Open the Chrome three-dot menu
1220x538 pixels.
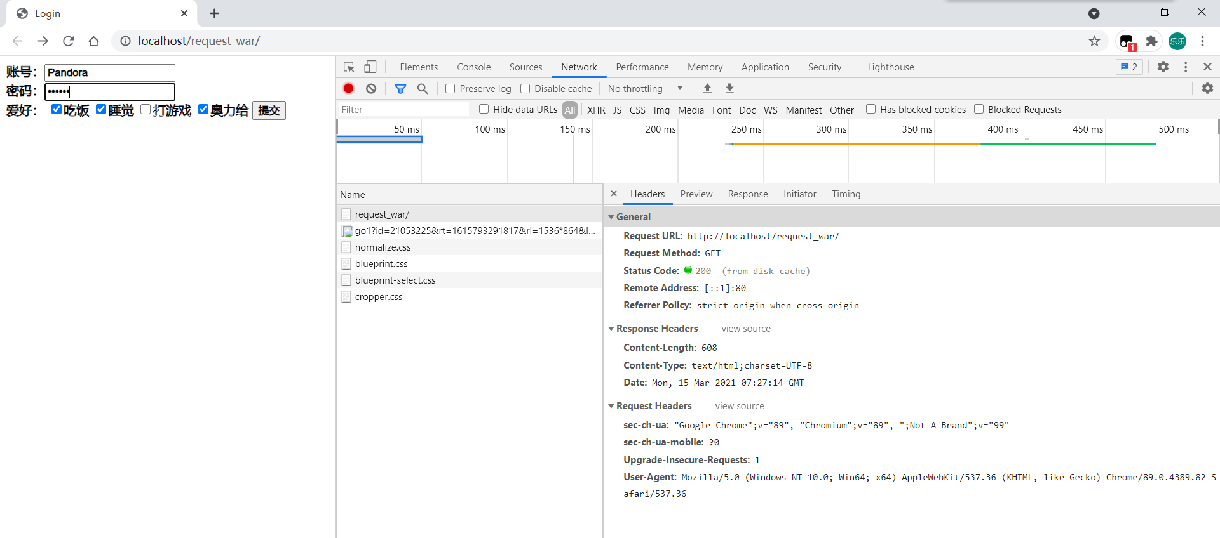pyautogui.click(x=1202, y=41)
